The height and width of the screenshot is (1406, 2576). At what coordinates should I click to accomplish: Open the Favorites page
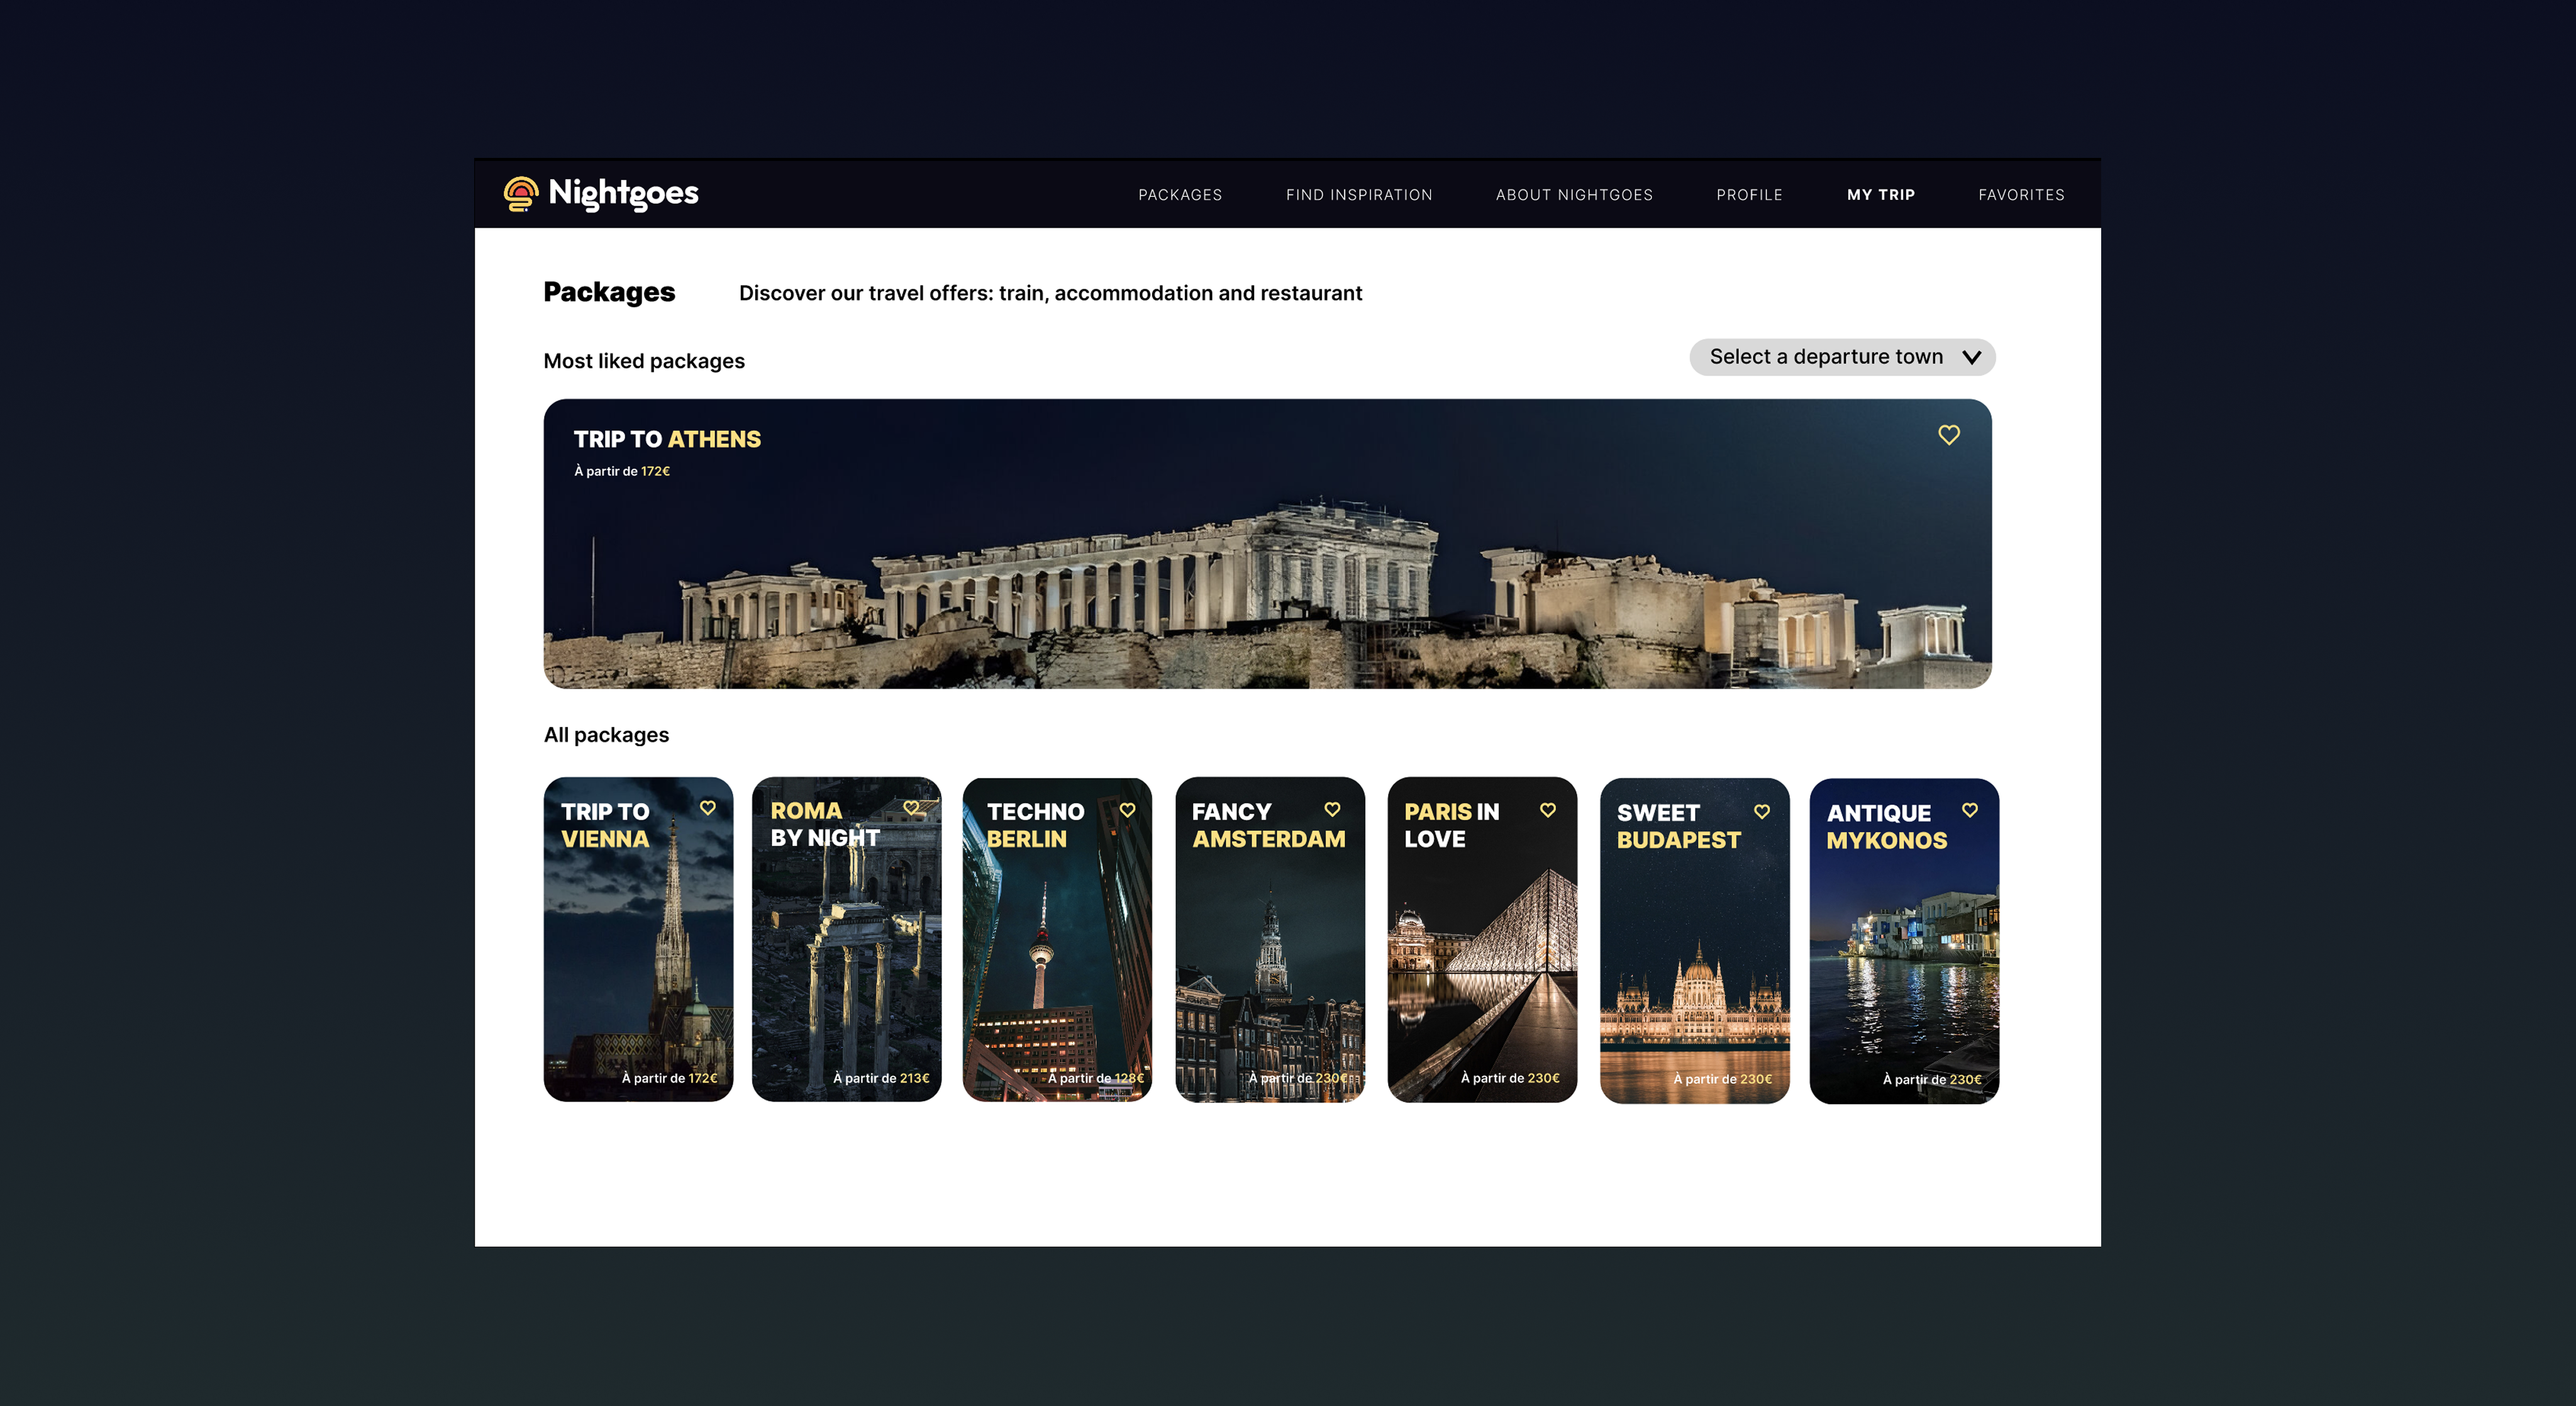click(2020, 195)
